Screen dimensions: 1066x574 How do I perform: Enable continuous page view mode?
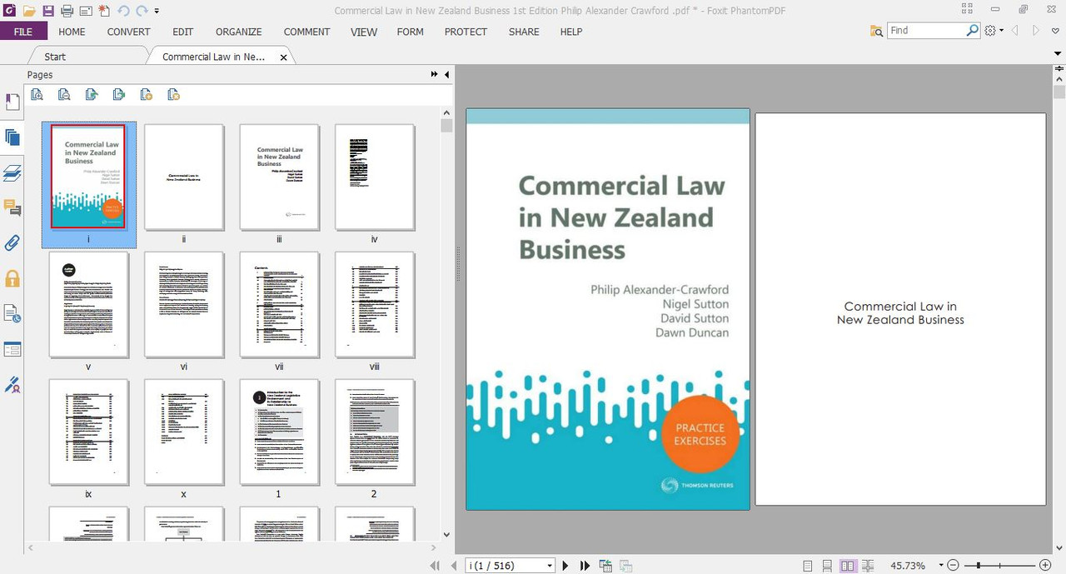point(827,566)
